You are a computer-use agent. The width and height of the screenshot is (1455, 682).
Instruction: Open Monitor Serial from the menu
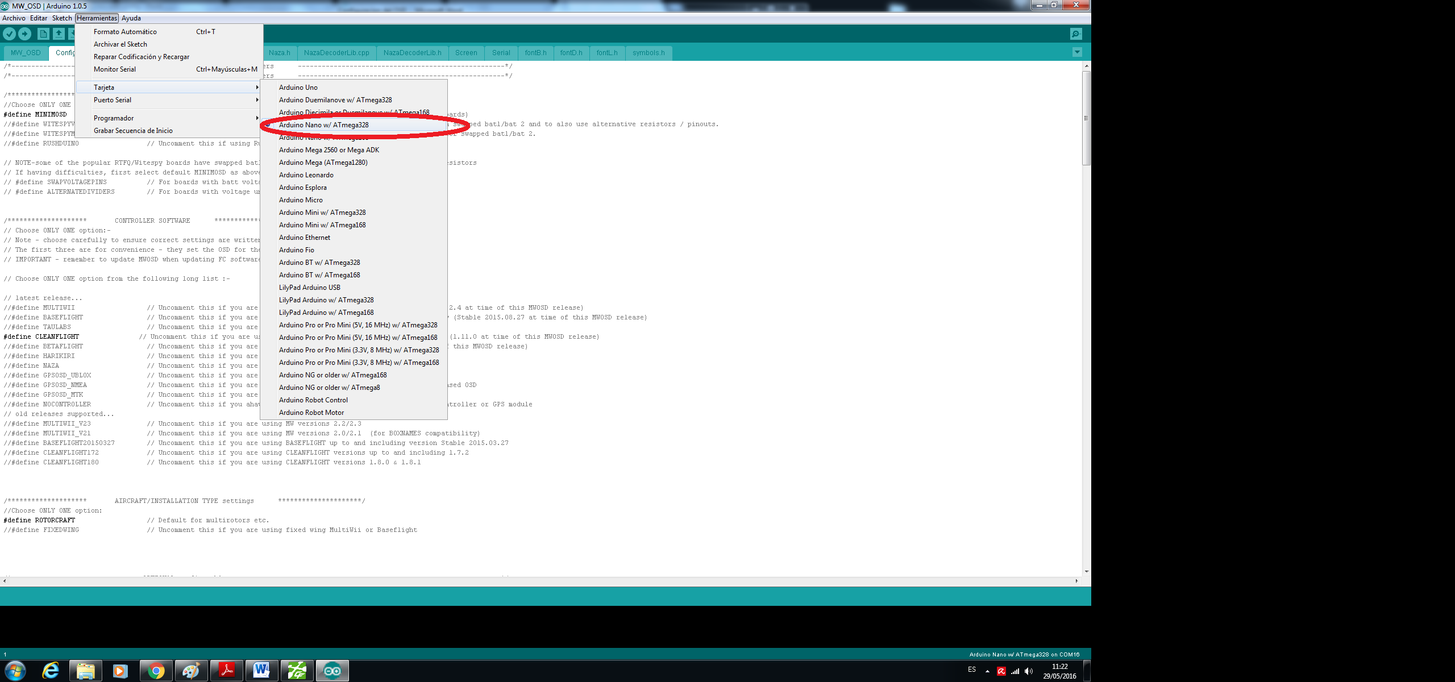click(169, 69)
